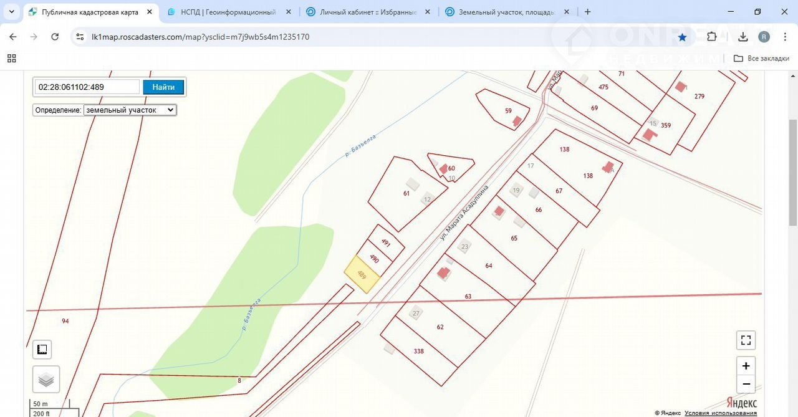Image resolution: width=798 pixels, height=417 pixels.
Task: Enter fullscreen map mode
Action: coord(746,340)
